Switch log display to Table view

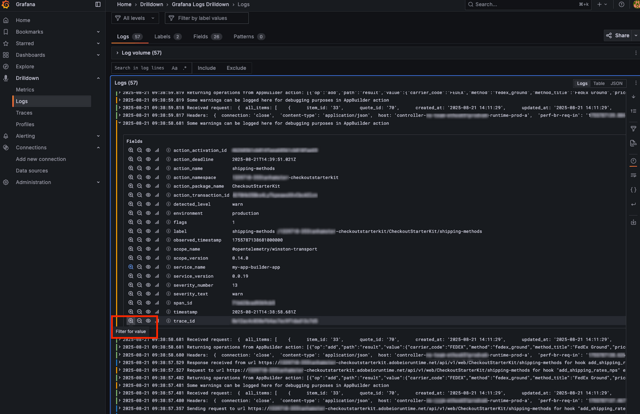pyautogui.click(x=598, y=83)
